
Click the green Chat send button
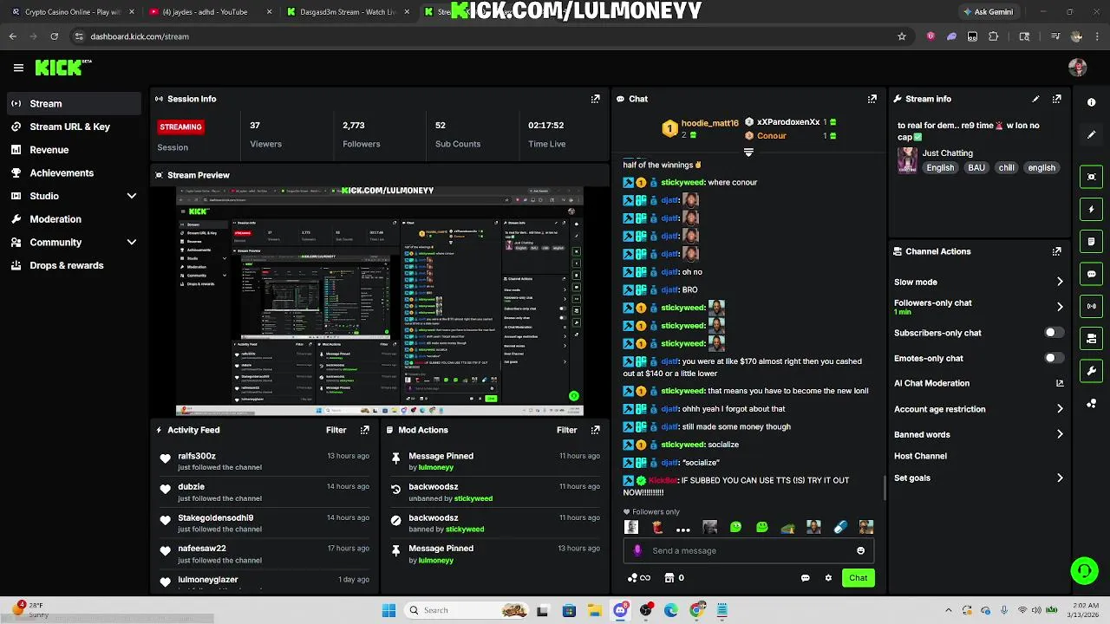858,578
